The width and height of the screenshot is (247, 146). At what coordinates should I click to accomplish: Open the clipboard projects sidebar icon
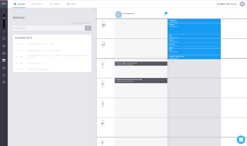(x=4, y=53)
